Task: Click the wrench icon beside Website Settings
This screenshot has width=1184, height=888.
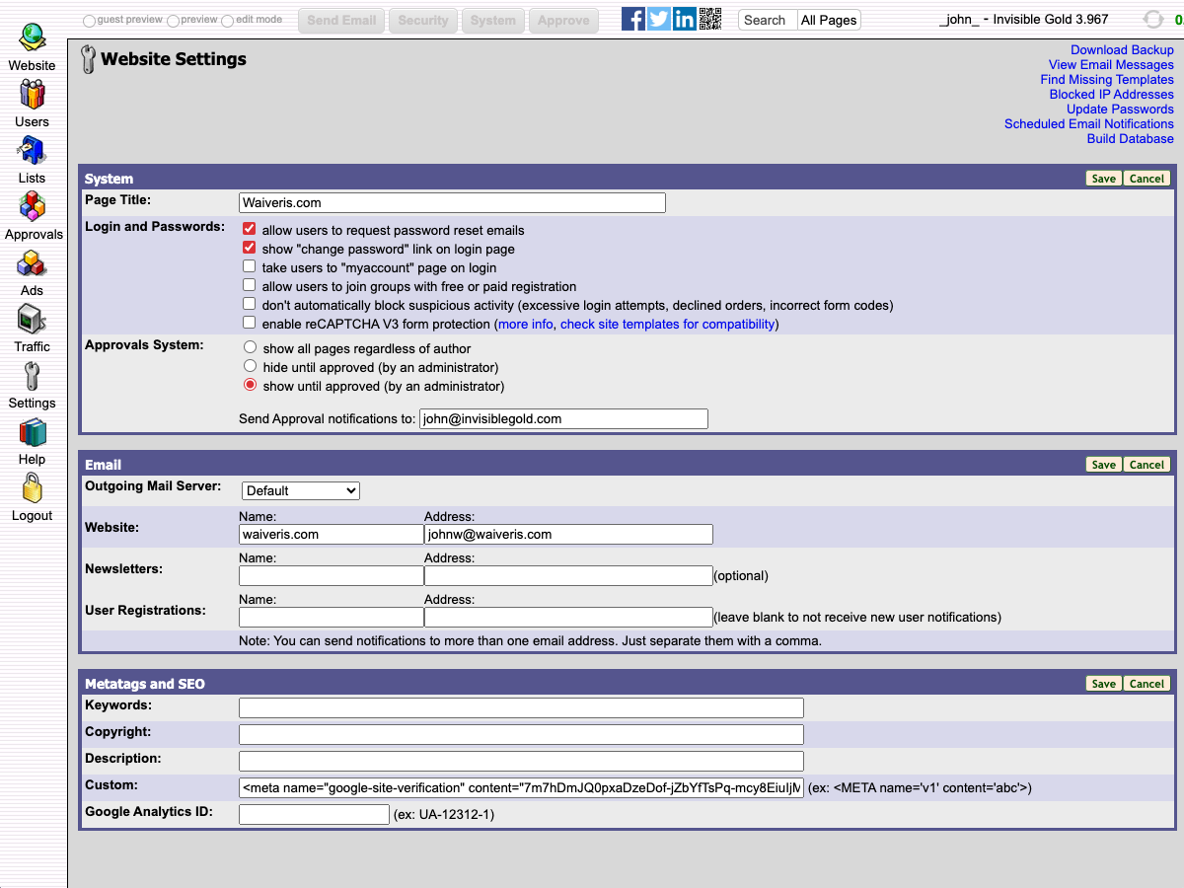Action: point(89,60)
